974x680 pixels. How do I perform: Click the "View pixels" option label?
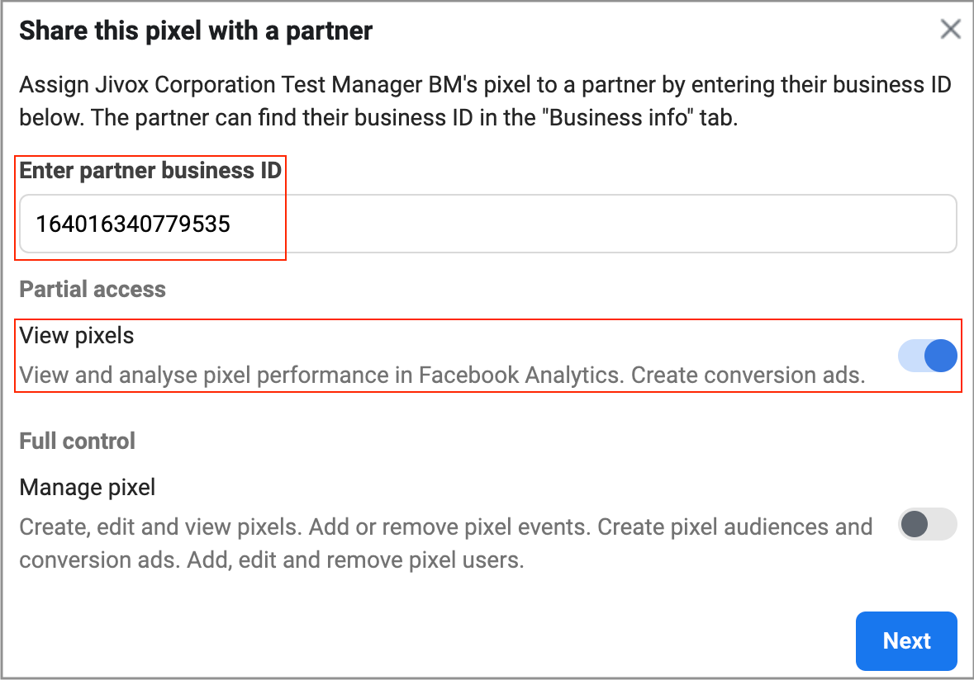77,335
